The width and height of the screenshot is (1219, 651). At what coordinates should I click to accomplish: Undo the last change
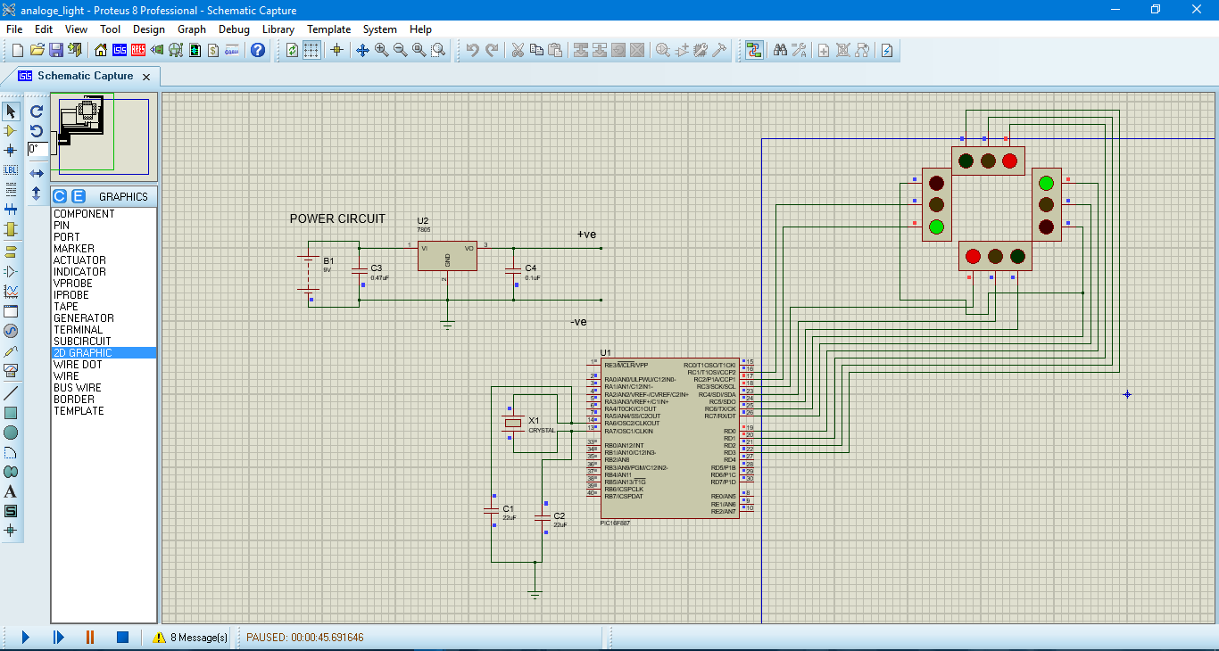click(x=472, y=50)
